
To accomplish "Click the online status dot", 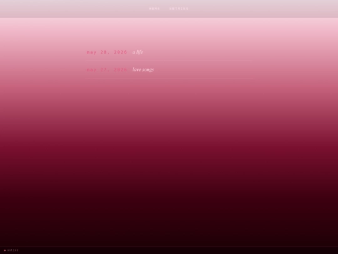I will point(5,250).
